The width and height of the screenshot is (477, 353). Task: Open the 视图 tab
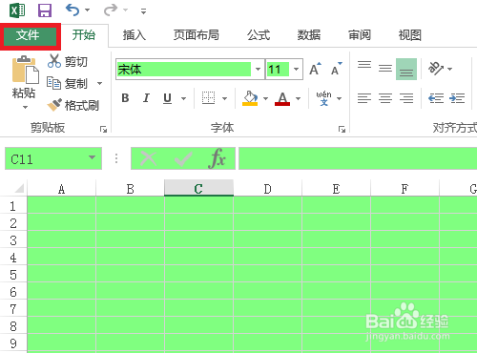410,35
